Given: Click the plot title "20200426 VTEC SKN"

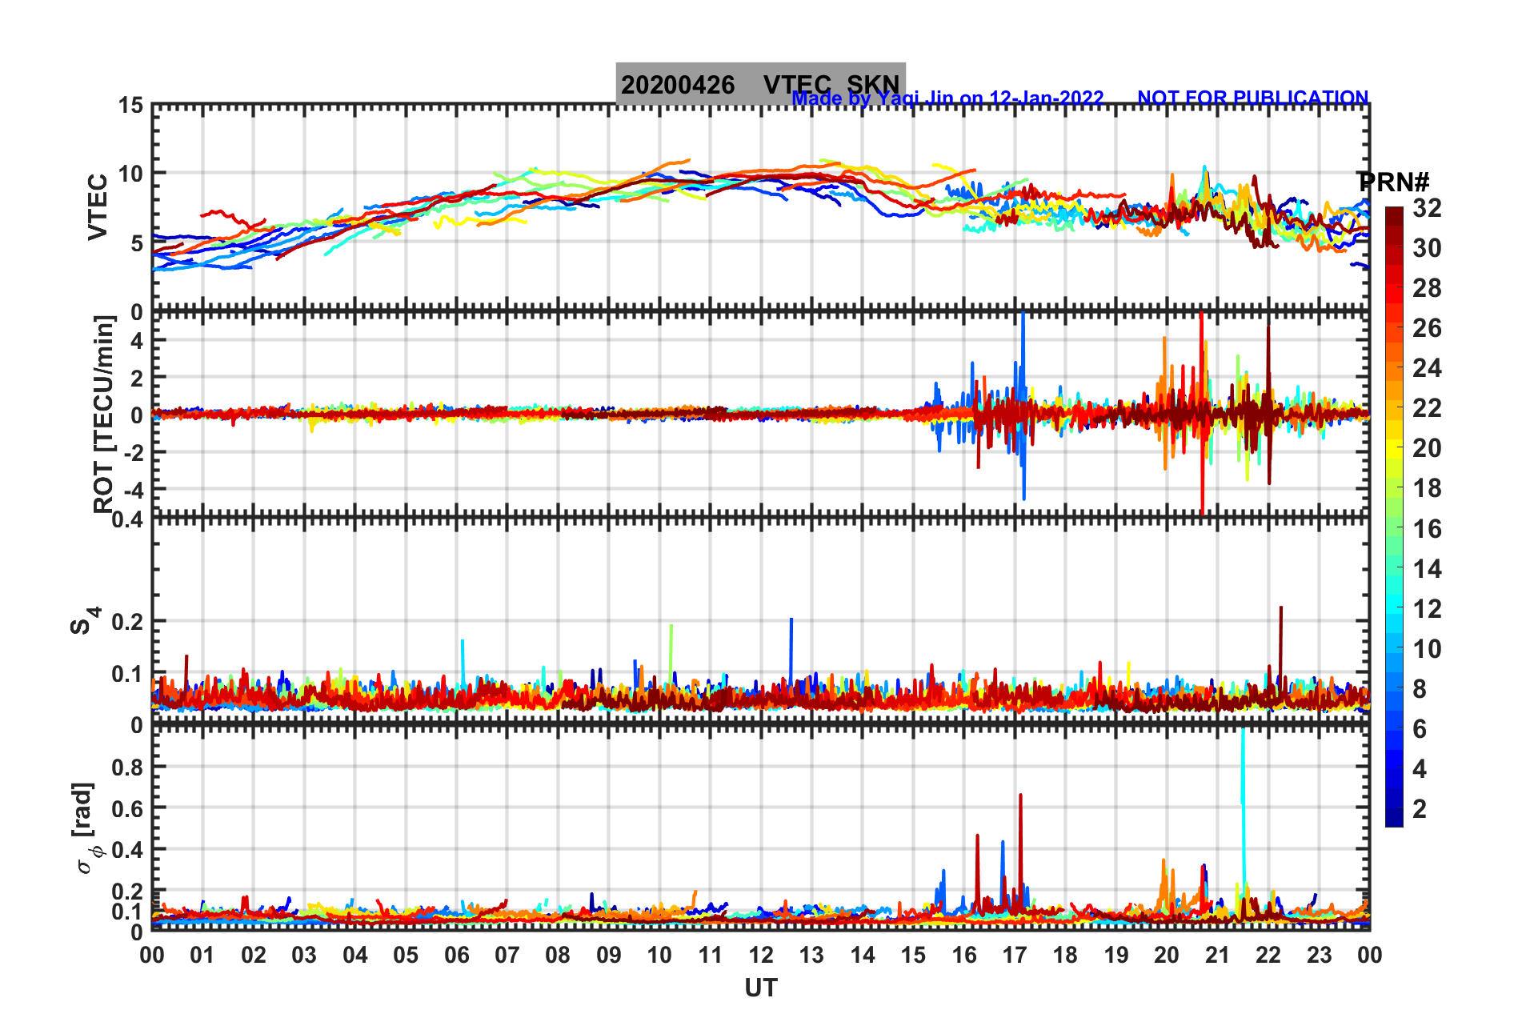Looking at the screenshot, I should (x=760, y=84).
